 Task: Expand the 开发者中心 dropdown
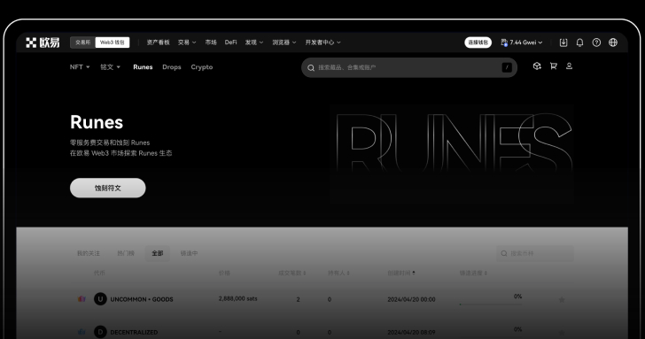[x=322, y=42]
